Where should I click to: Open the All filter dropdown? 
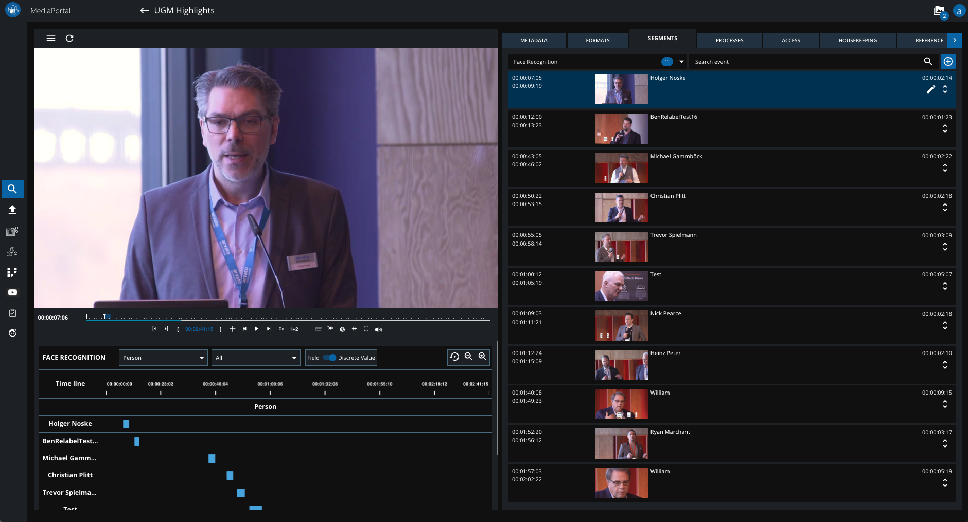coord(256,358)
